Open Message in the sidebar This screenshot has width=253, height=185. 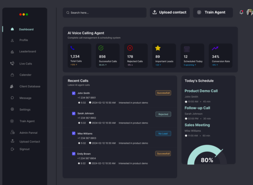(25, 98)
